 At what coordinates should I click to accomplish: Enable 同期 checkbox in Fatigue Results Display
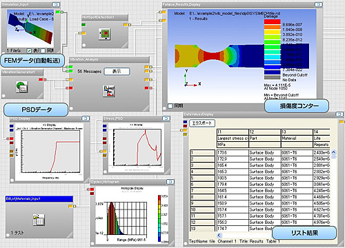tap(170, 106)
